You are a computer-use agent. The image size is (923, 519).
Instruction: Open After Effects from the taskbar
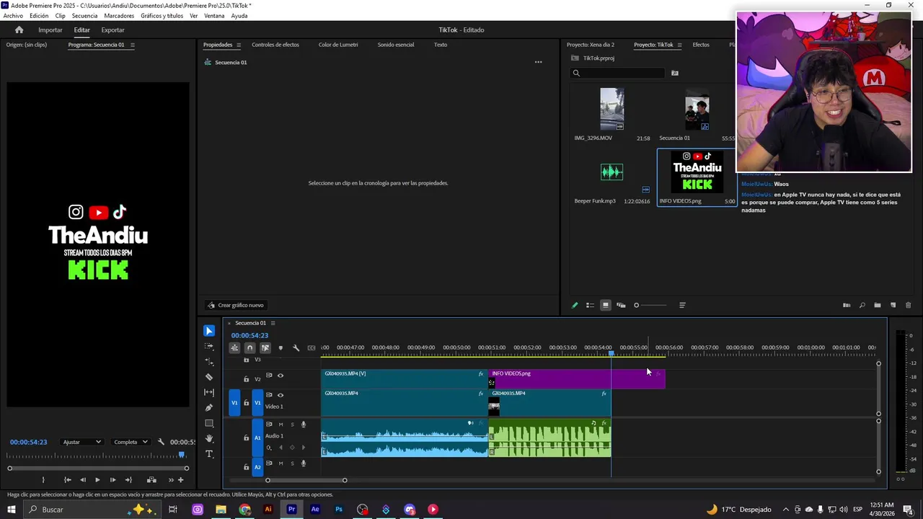(x=315, y=510)
